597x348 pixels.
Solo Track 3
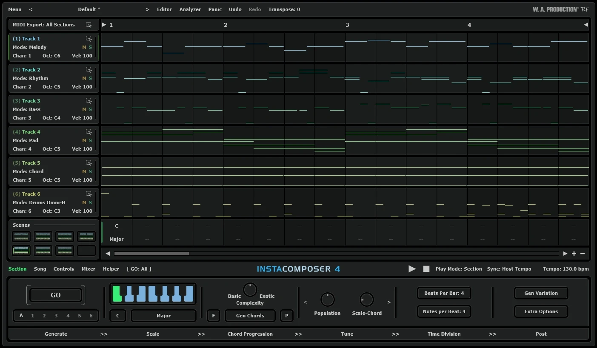90,109
